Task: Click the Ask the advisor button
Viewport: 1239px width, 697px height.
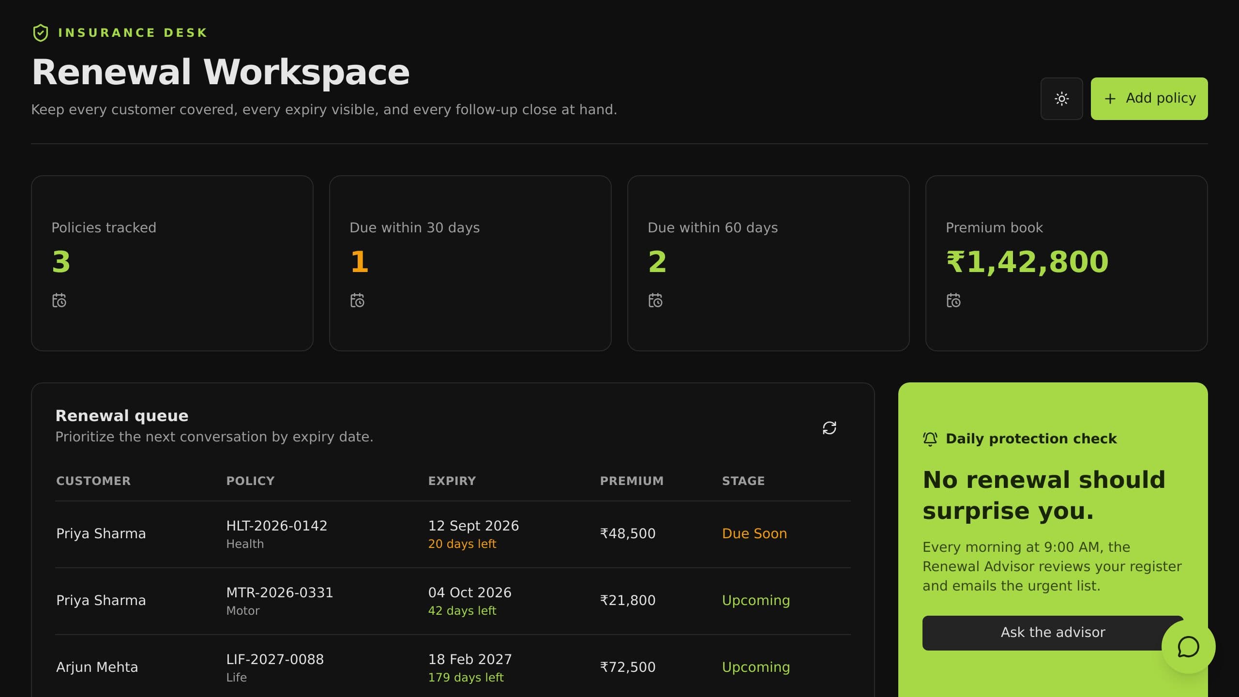Action: 1053,633
